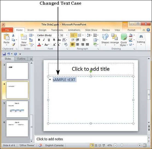Open the Slide Layout dropdown
152x149 pixels.
click(x=31, y=35)
